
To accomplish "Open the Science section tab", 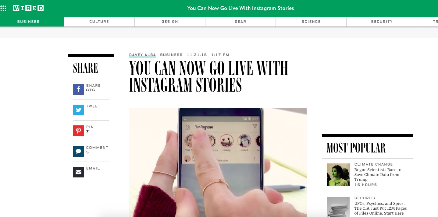I will [311, 22].
